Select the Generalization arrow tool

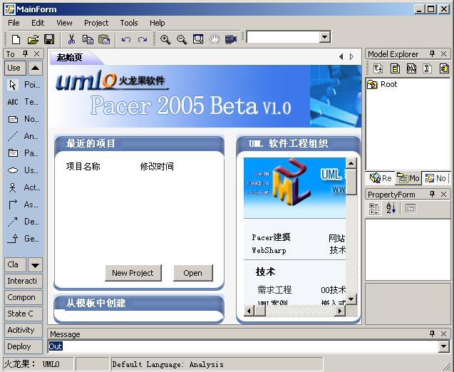point(24,239)
